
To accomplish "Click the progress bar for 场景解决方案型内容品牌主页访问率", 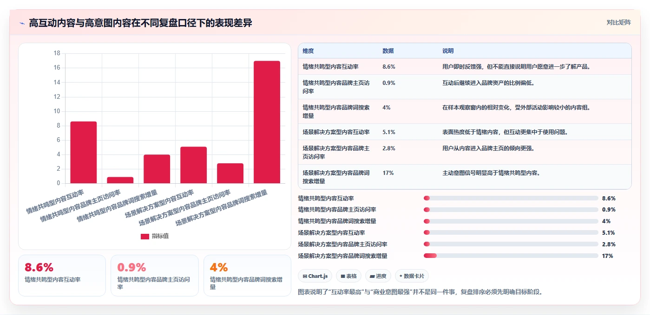I will [x=511, y=244].
